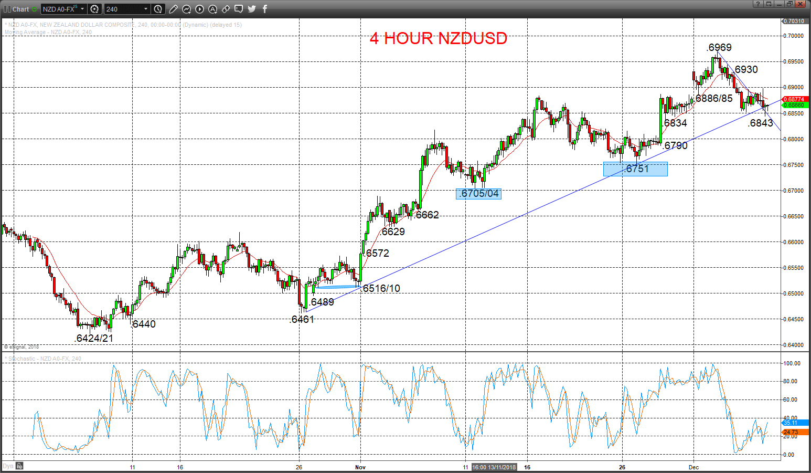This screenshot has height=473, width=811.
Task: Open the symbol settings gear menu
Action: [x=94, y=9]
